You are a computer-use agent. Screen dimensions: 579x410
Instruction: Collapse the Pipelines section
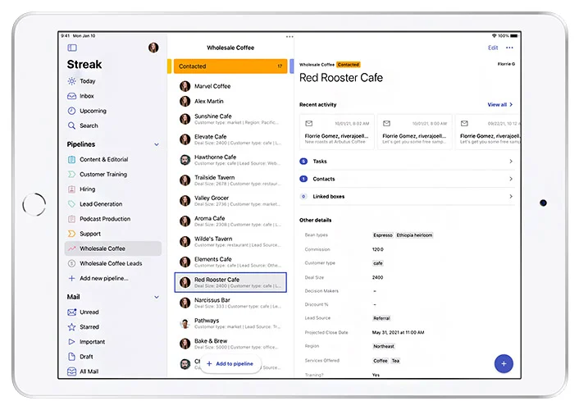[157, 144]
